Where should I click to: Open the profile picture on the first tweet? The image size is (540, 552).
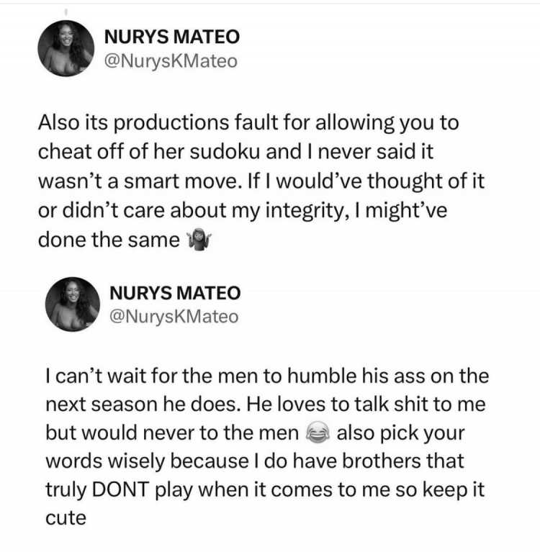click(x=66, y=48)
